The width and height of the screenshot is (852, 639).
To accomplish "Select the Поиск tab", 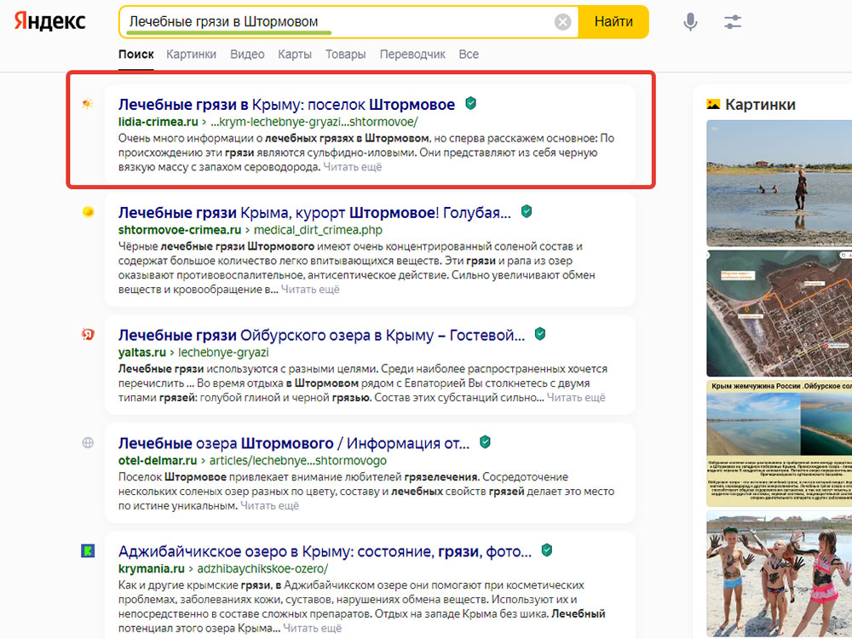I will 135,55.
